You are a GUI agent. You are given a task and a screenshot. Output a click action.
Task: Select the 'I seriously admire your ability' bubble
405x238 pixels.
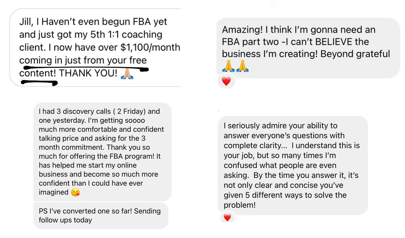tap(293, 165)
